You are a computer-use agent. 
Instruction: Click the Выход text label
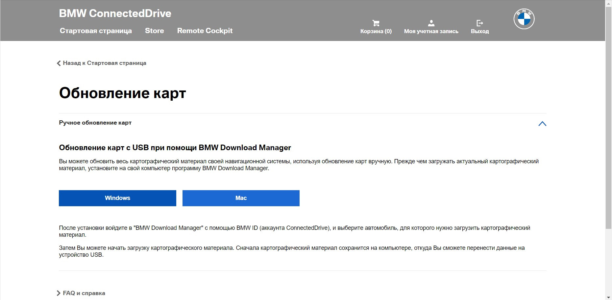tap(480, 31)
